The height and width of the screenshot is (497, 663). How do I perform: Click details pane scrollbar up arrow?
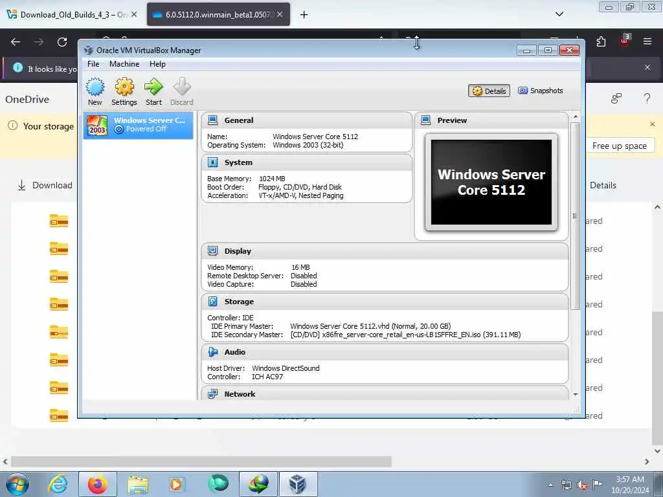pos(575,116)
